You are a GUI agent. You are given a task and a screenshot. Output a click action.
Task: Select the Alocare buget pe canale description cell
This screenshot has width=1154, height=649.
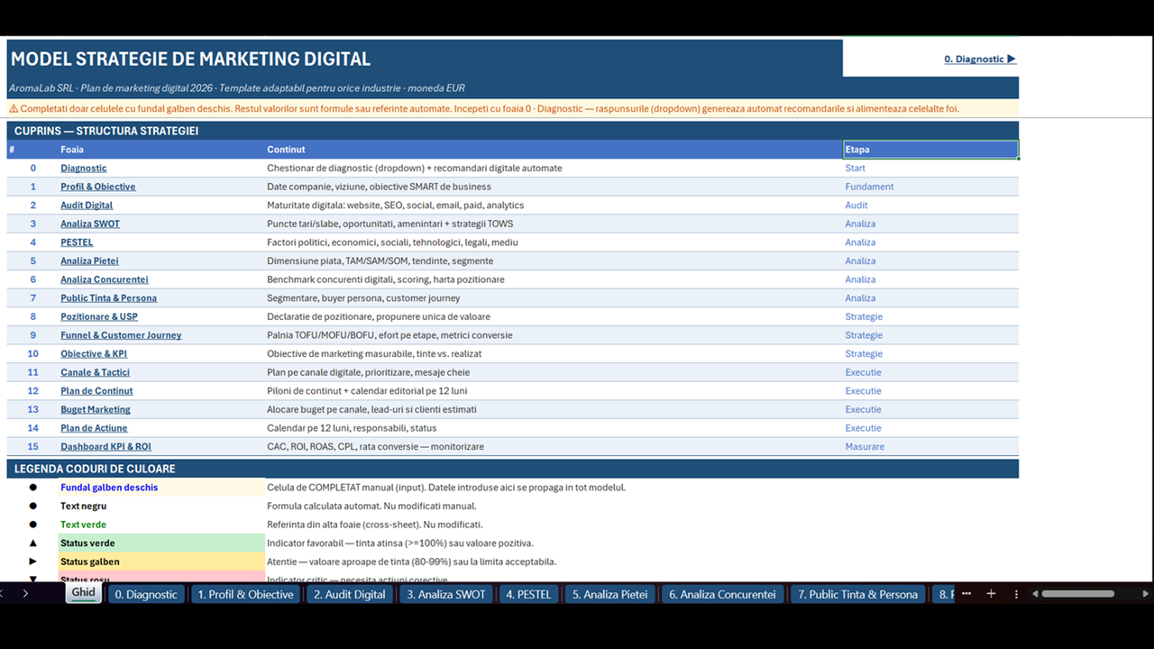[x=554, y=409]
